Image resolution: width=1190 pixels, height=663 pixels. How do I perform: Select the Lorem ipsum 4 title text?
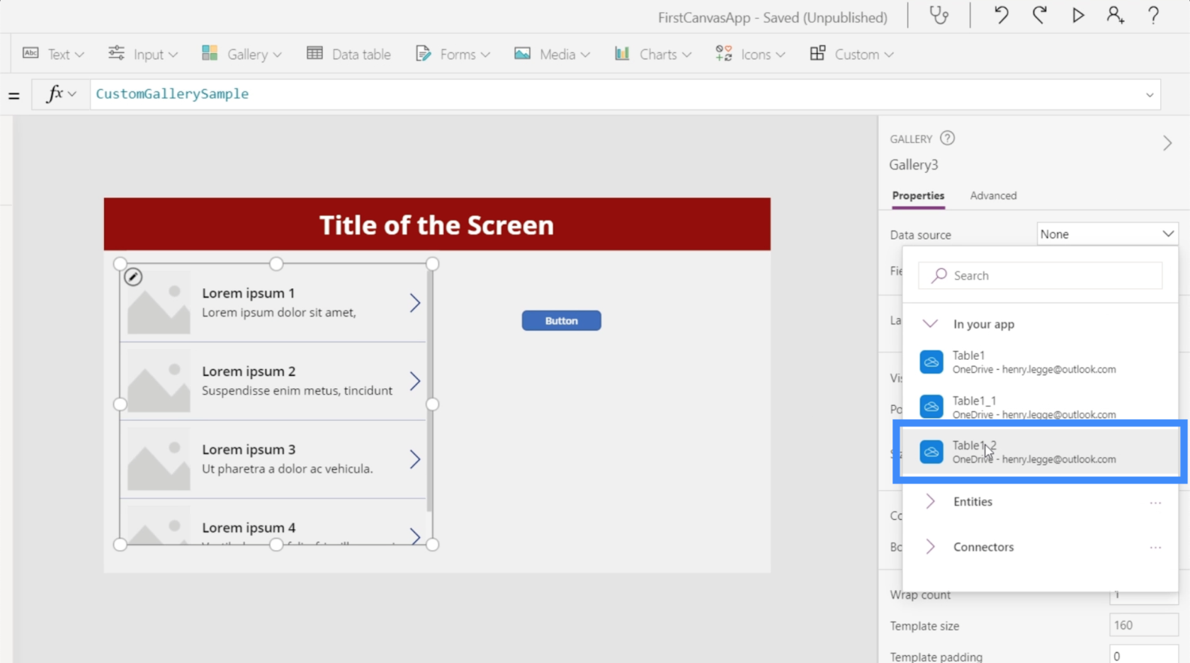[249, 528]
